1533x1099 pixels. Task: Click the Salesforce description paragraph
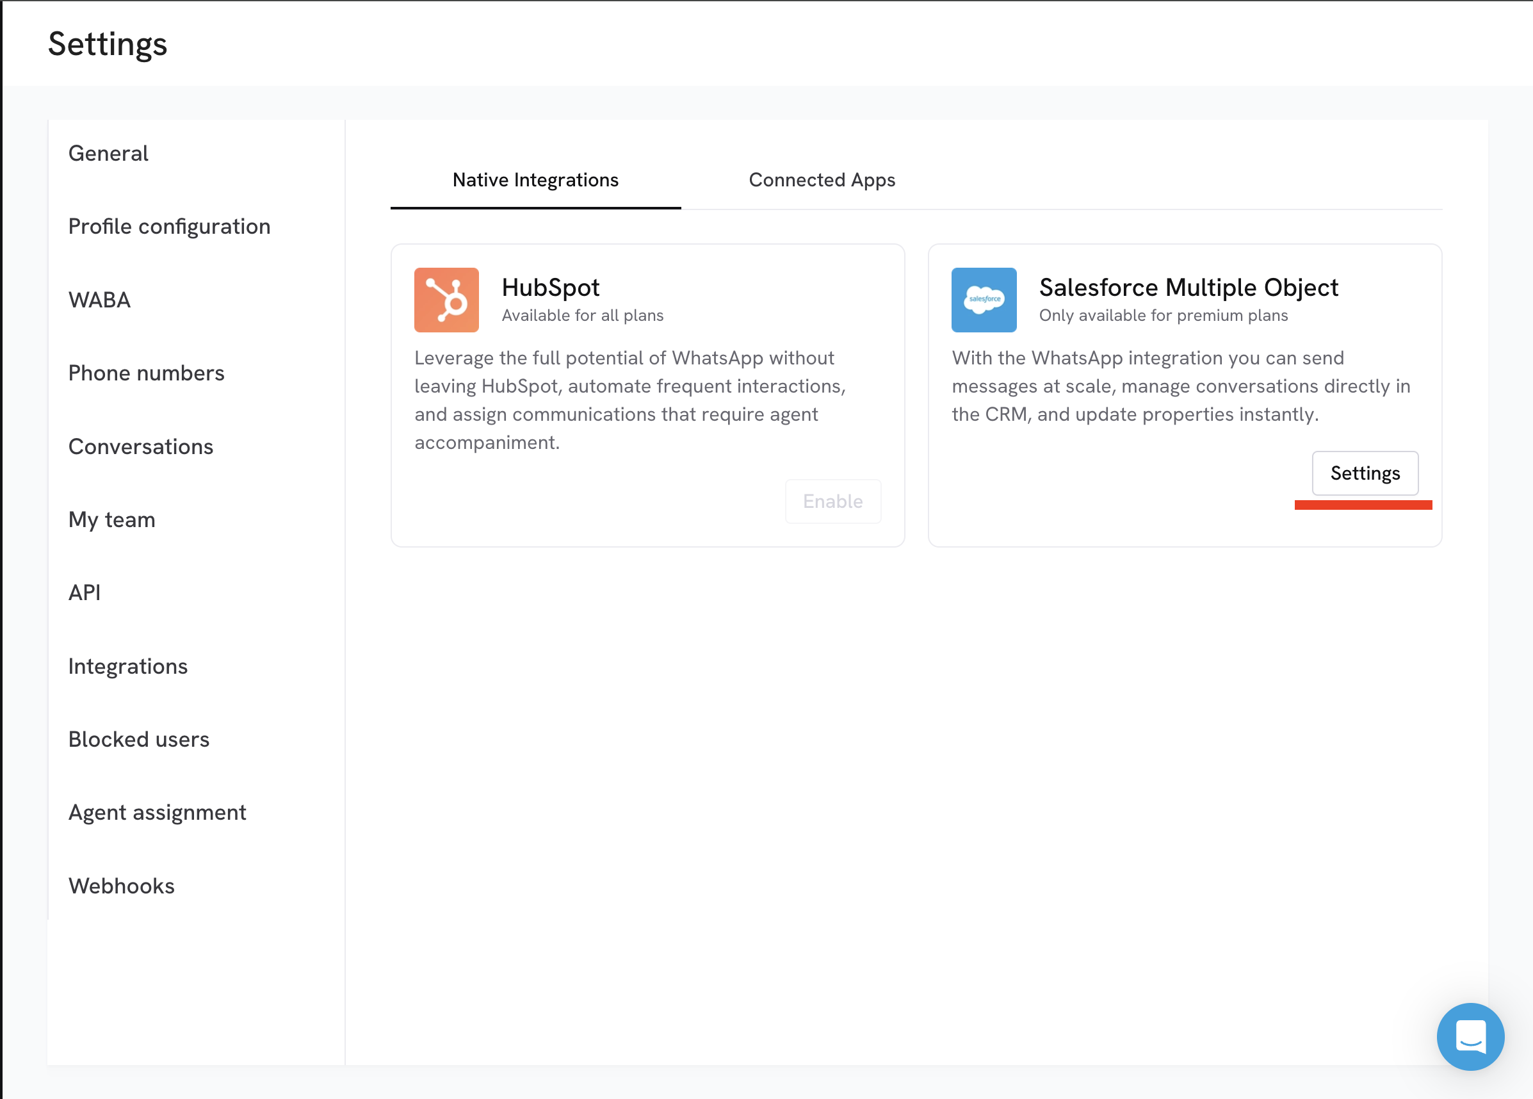click(1180, 386)
